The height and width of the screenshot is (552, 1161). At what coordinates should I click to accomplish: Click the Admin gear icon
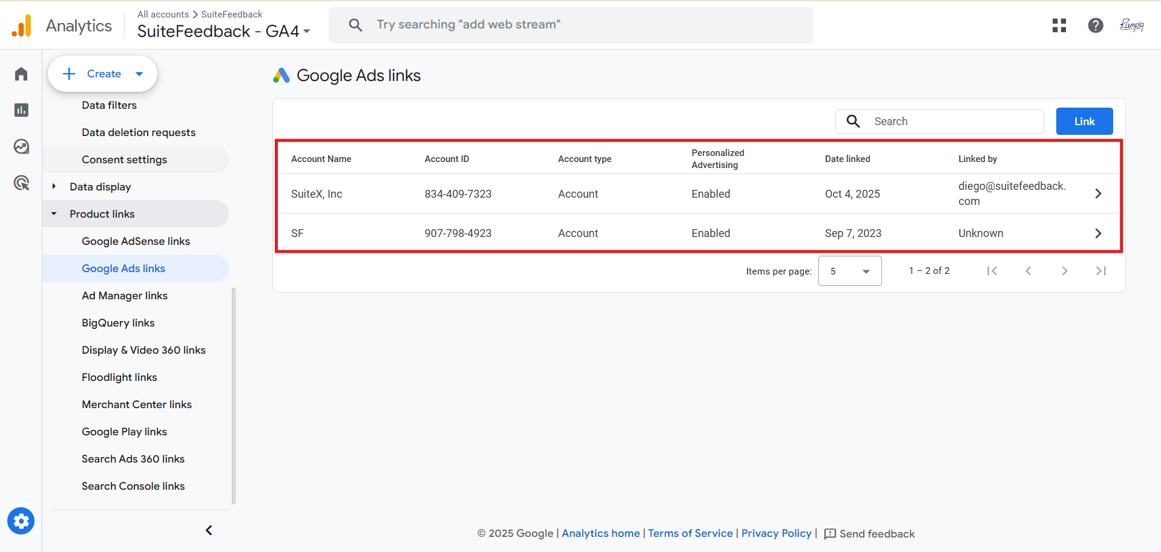(21, 521)
